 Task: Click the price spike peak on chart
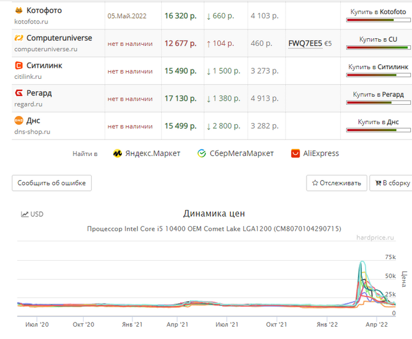pyautogui.click(x=363, y=262)
